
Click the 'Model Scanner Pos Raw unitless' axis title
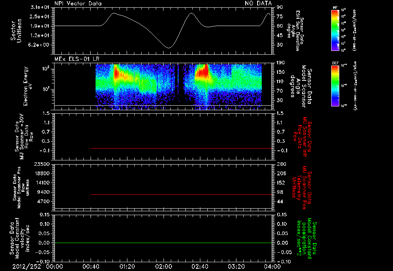21,188
